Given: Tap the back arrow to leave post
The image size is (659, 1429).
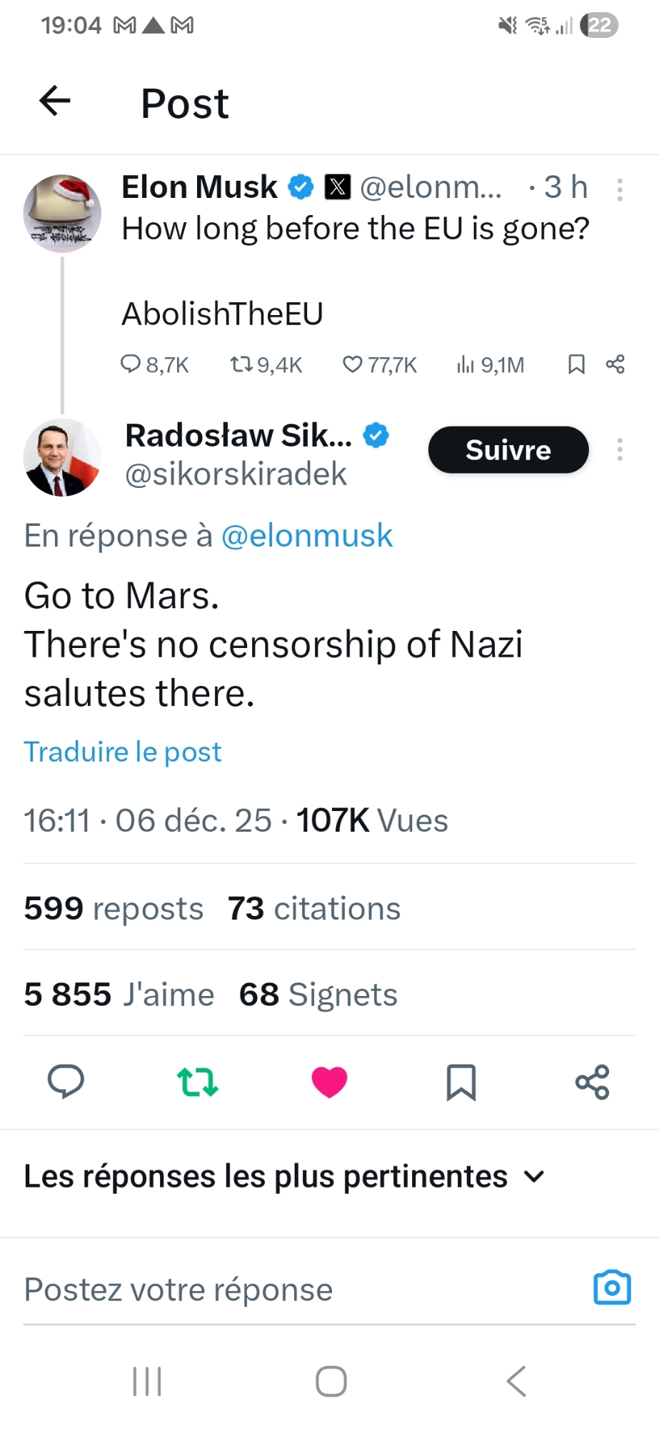Looking at the screenshot, I should pos(55,101).
